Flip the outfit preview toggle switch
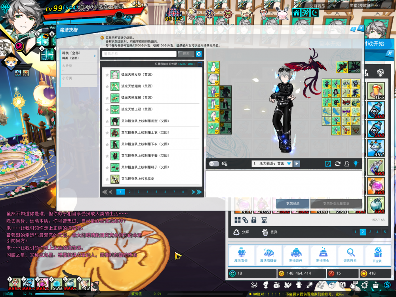The image size is (396, 297). tap(214, 164)
